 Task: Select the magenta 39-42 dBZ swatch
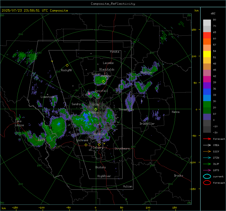[x=207, y=79]
